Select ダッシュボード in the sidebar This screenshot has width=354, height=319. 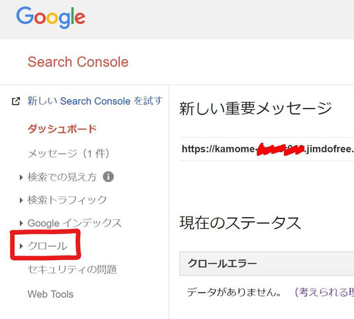62,129
